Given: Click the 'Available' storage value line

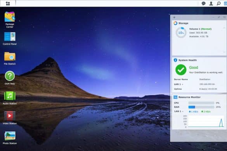Looking at the screenshot, I should [x=199, y=36].
